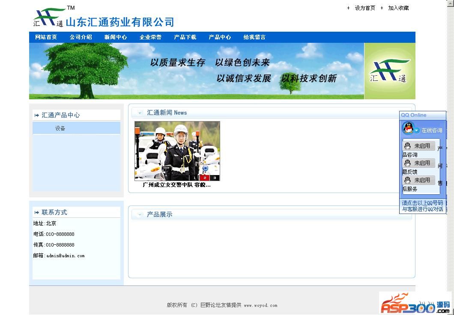This screenshot has height=315, width=454.
Task: Open 网站首页 in navigation bar
Action: coord(46,37)
